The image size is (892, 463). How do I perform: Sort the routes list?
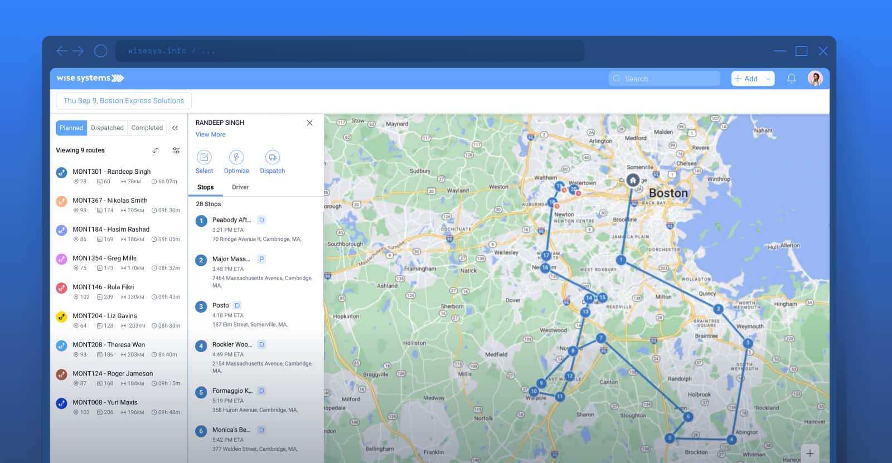tap(156, 150)
